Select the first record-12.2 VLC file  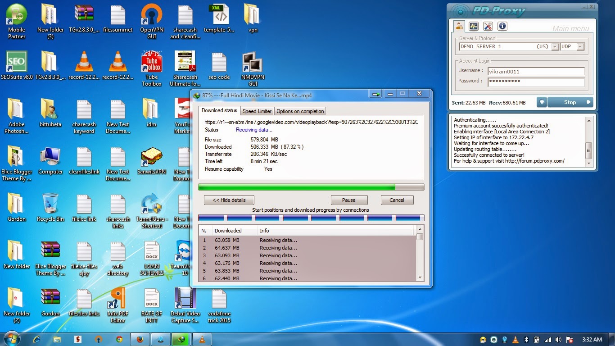click(84, 66)
